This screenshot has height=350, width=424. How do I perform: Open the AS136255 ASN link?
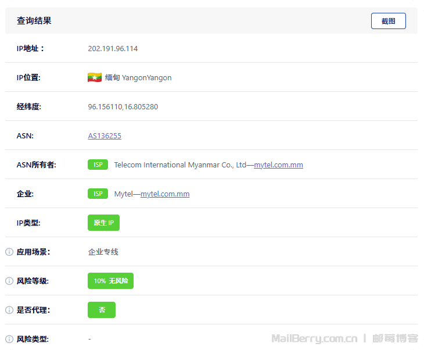(105, 136)
